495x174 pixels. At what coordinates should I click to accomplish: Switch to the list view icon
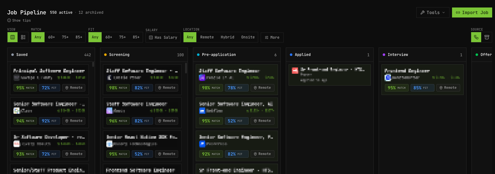click(23, 37)
